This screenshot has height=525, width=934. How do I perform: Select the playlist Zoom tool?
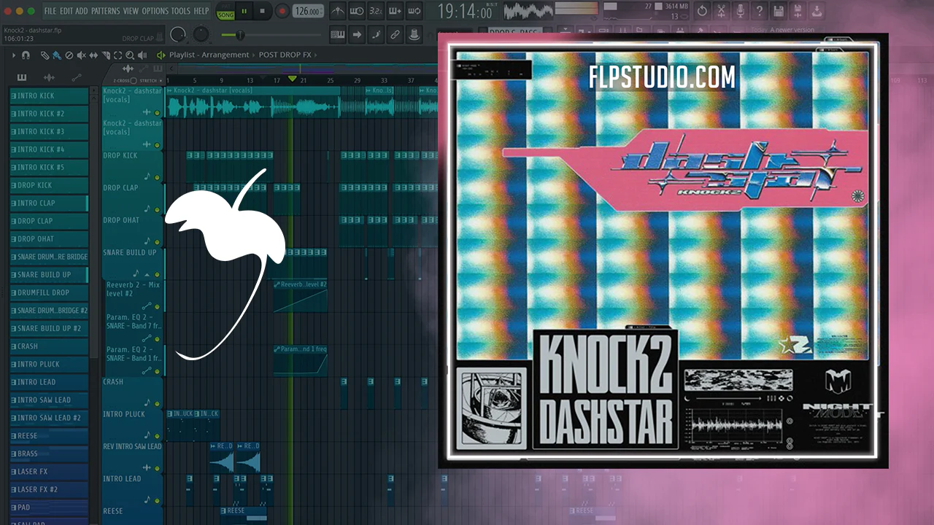[129, 55]
